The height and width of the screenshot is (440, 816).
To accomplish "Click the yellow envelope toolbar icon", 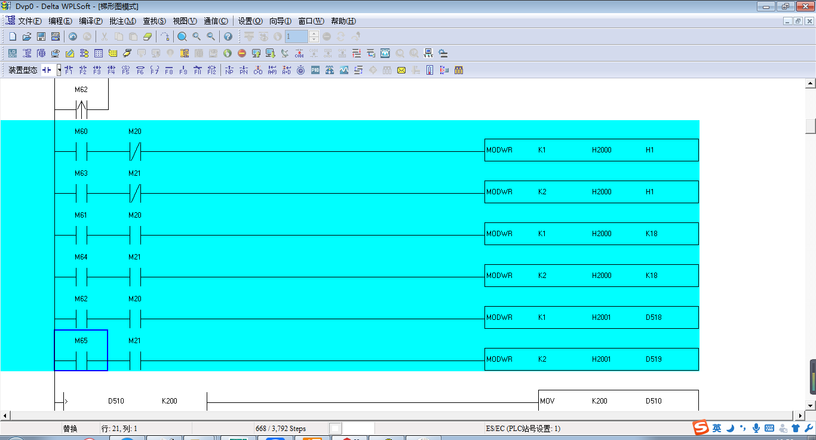I will [401, 70].
